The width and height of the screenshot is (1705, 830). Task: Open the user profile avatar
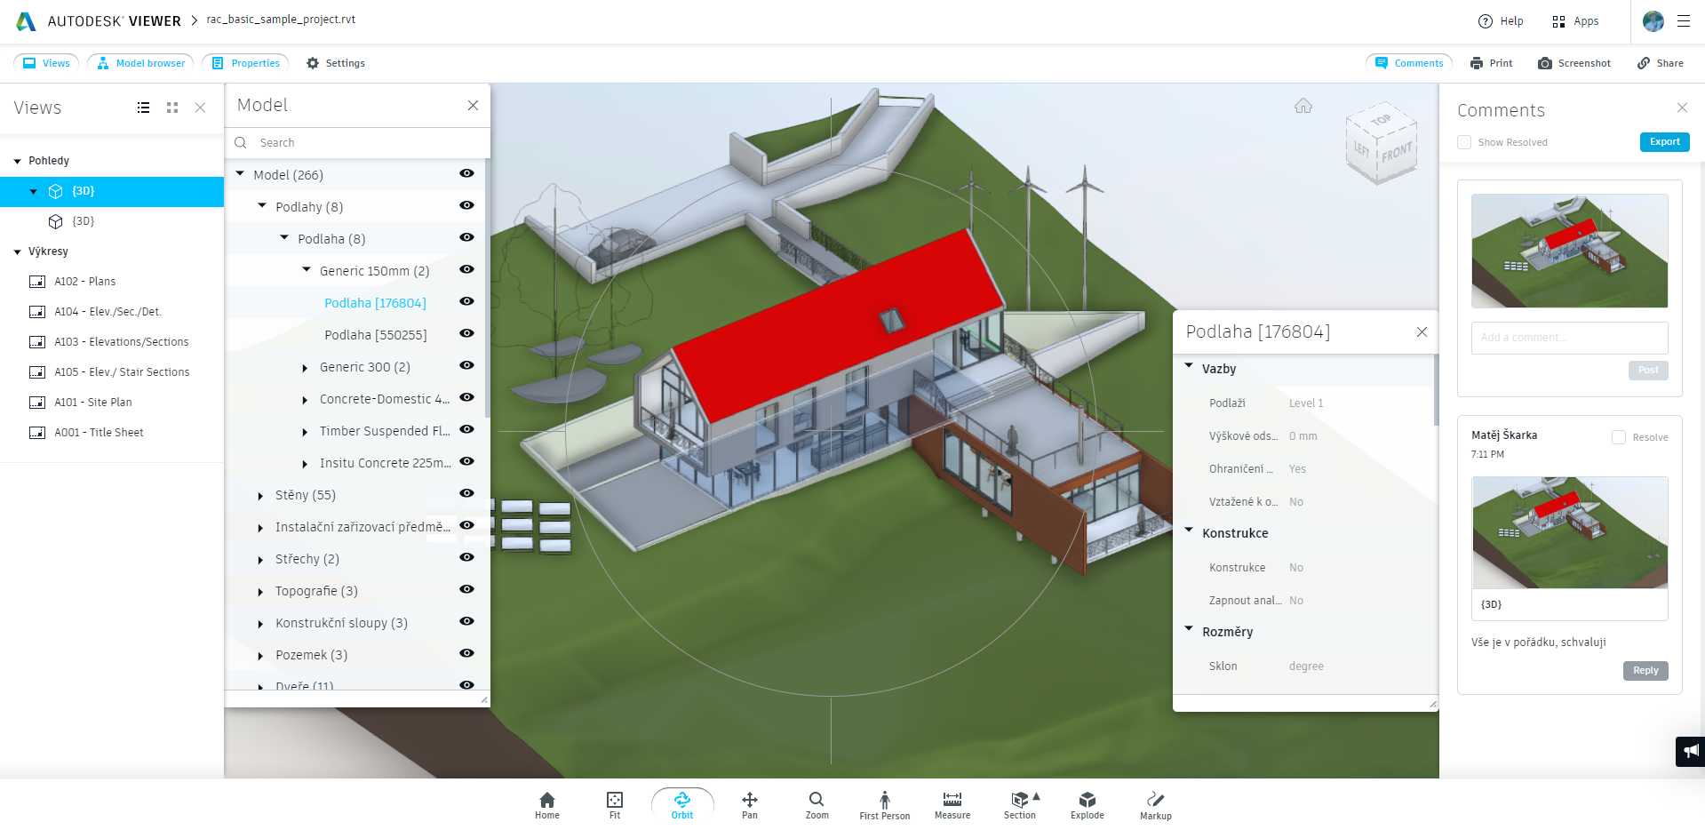point(1653,21)
